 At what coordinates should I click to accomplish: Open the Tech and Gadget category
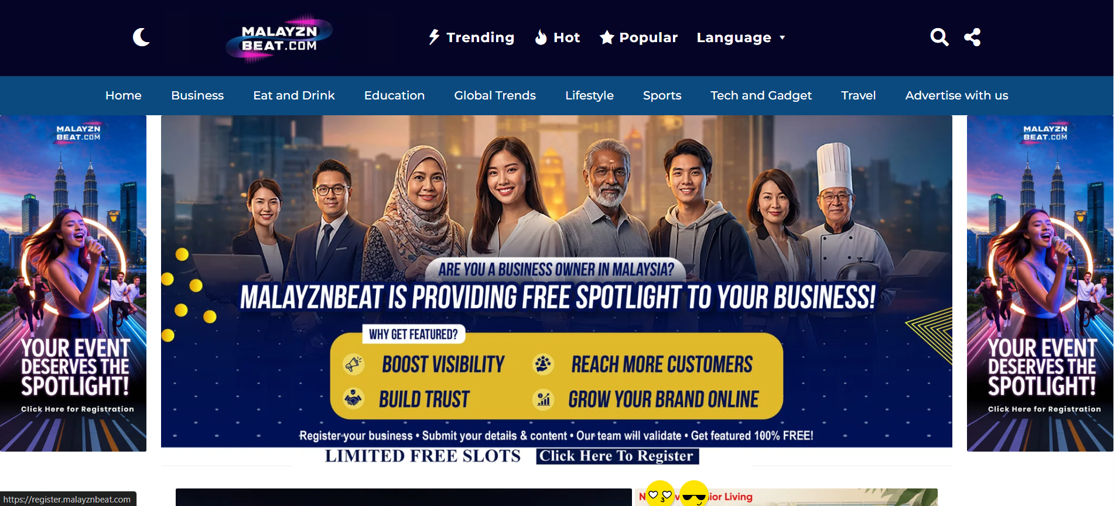[761, 95]
